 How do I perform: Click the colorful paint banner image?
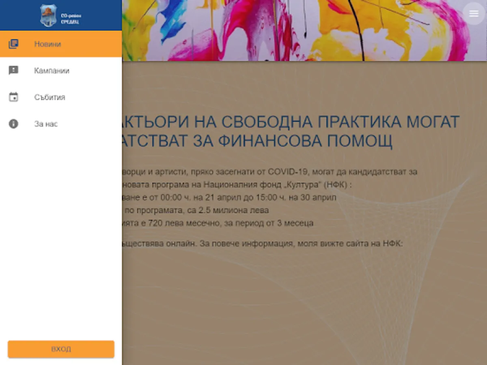pyautogui.click(x=304, y=30)
